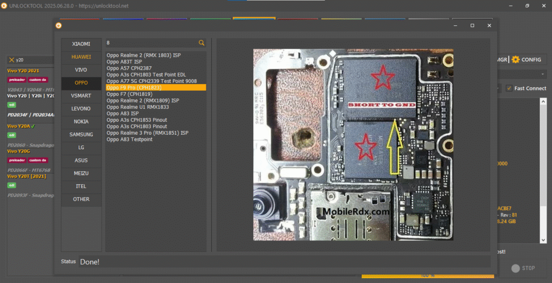Select the SAMSUNG brand tab
The image size is (552, 283).
pyautogui.click(x=81, y=134)
